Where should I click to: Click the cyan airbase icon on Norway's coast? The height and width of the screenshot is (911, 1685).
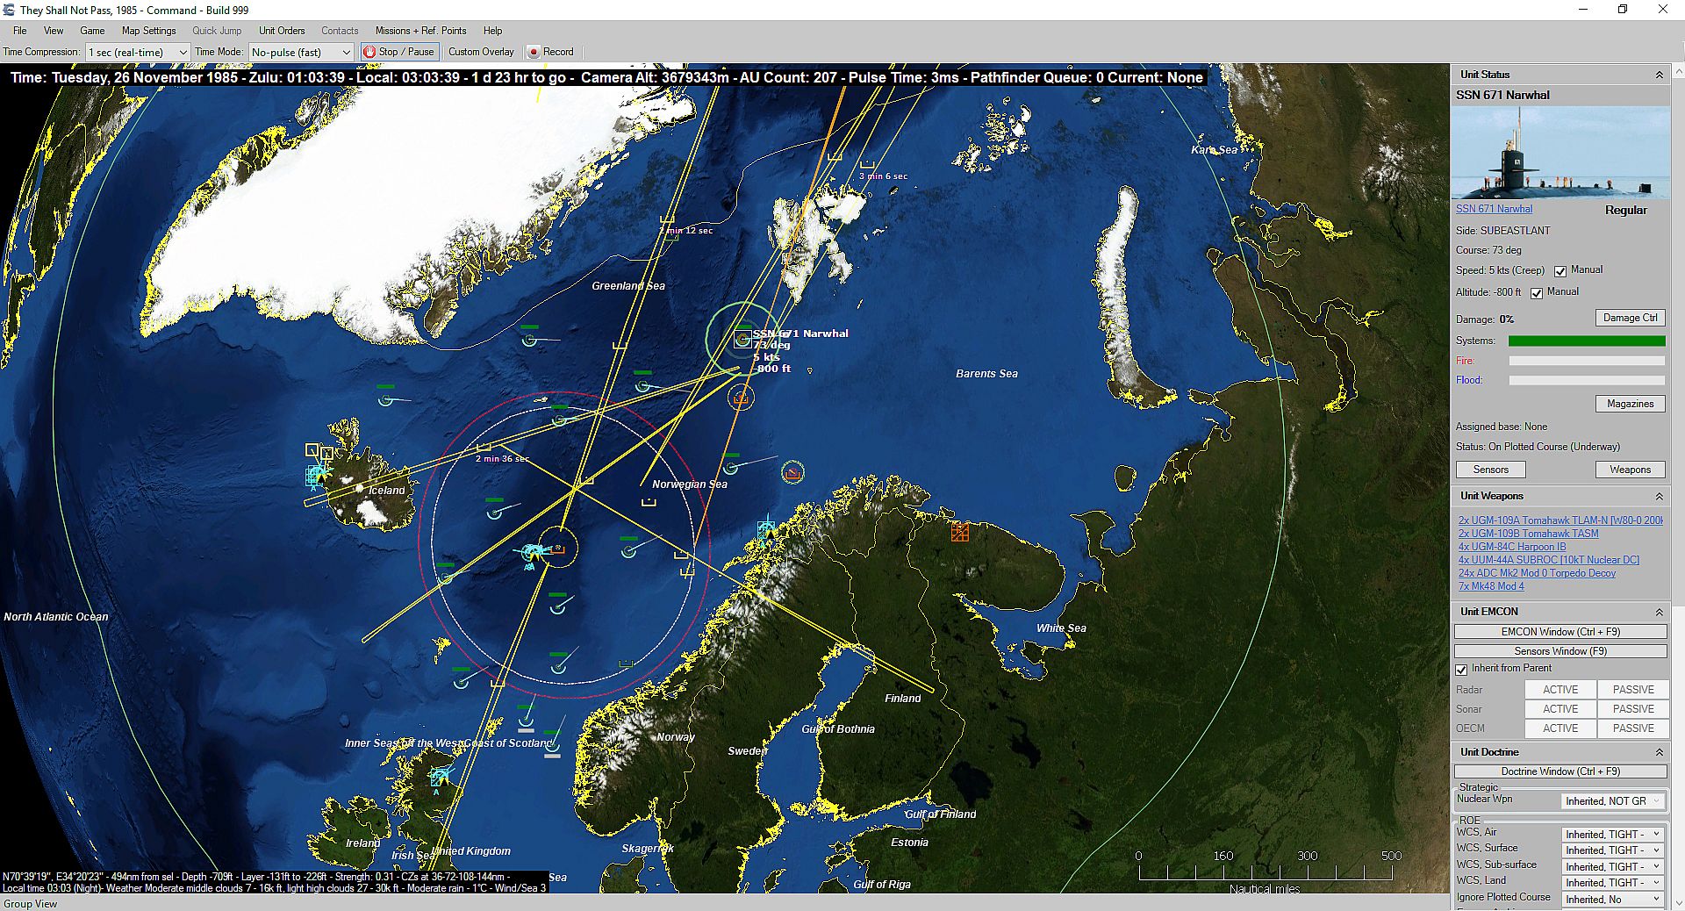(x=767, y=530)
